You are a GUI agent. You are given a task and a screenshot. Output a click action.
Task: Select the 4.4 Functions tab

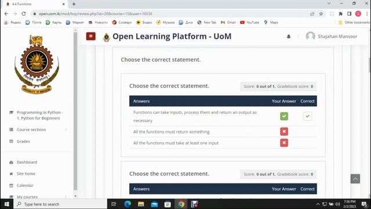[35, 4]
